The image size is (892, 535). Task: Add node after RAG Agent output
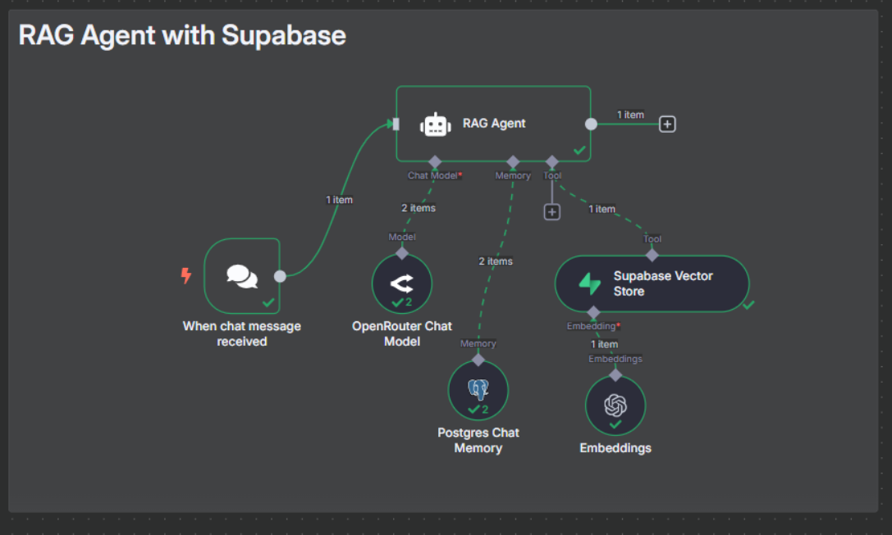point(666,124)
